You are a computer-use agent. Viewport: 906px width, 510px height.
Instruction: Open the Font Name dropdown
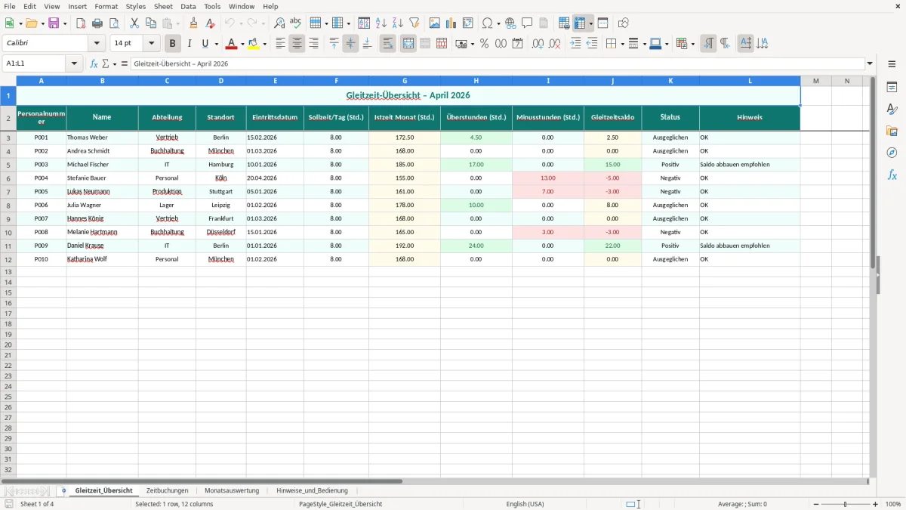(x=97, y=44)
